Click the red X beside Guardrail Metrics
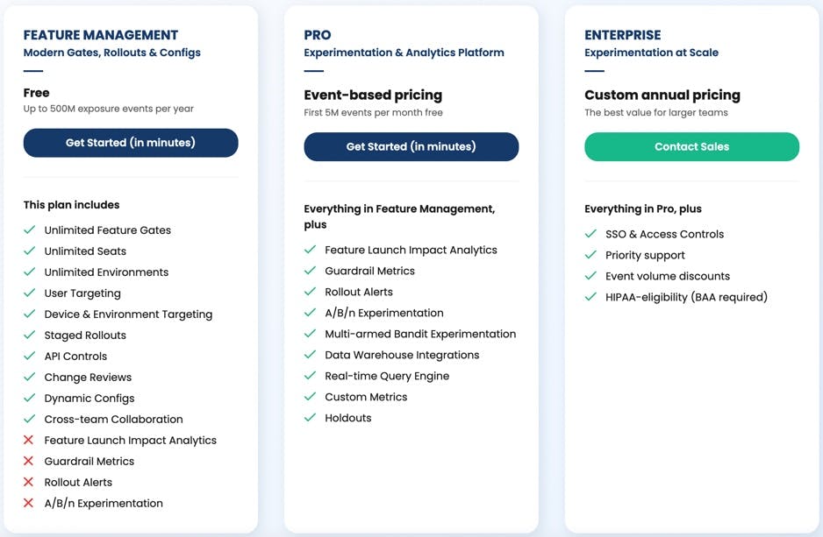823x537 pixels. click(28, 462)
